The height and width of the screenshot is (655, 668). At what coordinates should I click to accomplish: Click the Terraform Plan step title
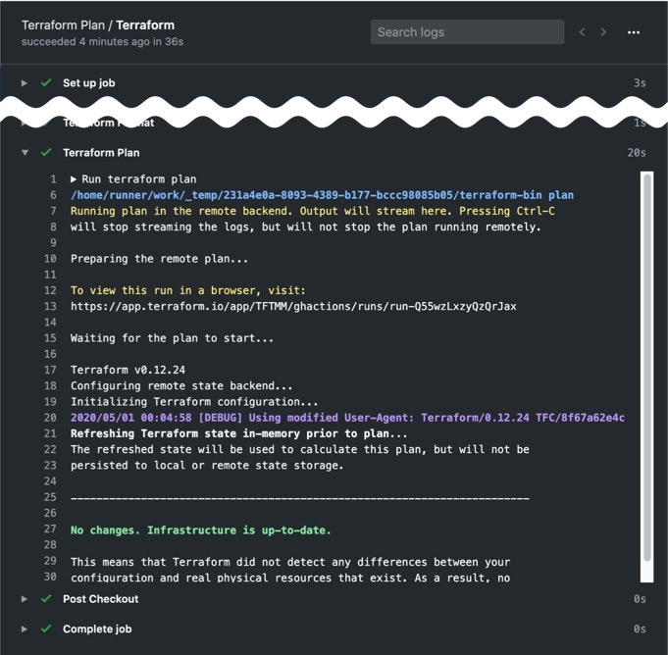(101, 153)
